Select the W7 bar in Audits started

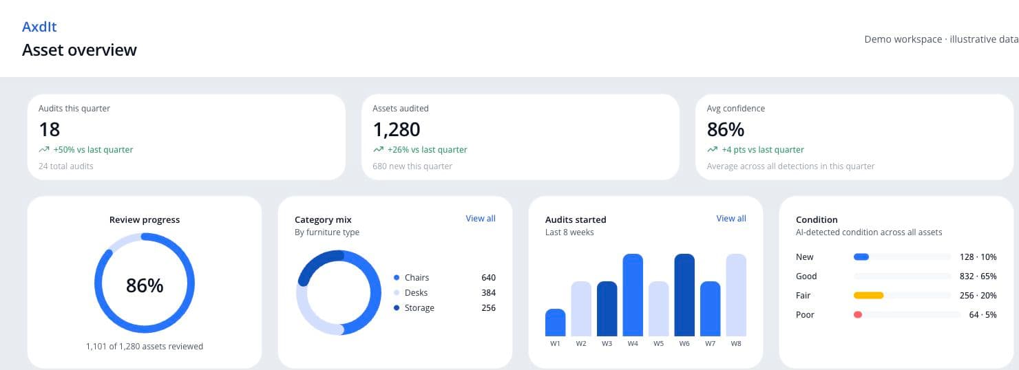tap(711, 309)
